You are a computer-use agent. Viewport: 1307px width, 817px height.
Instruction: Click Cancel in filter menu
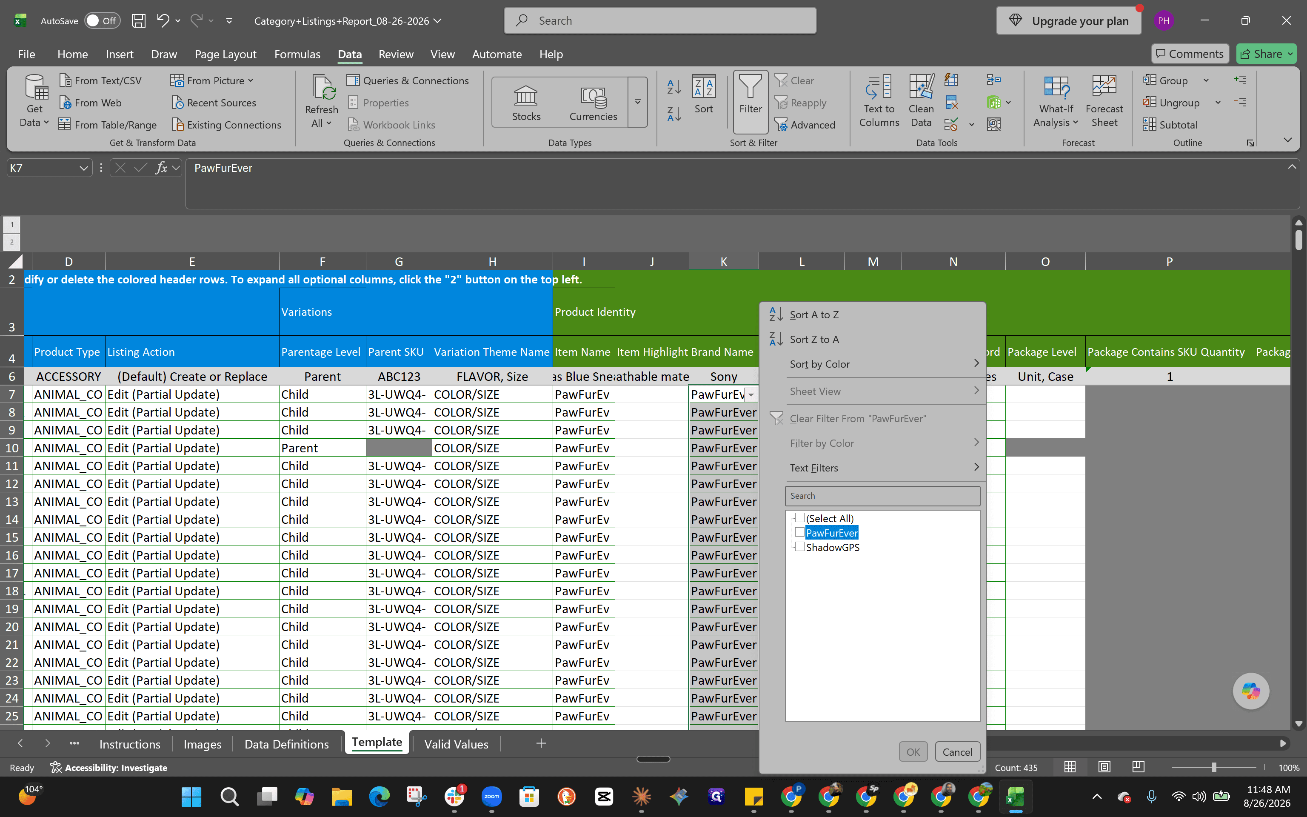957,751
